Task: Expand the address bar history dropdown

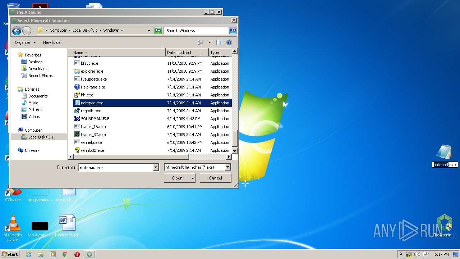Action: (x=149, y=31)
